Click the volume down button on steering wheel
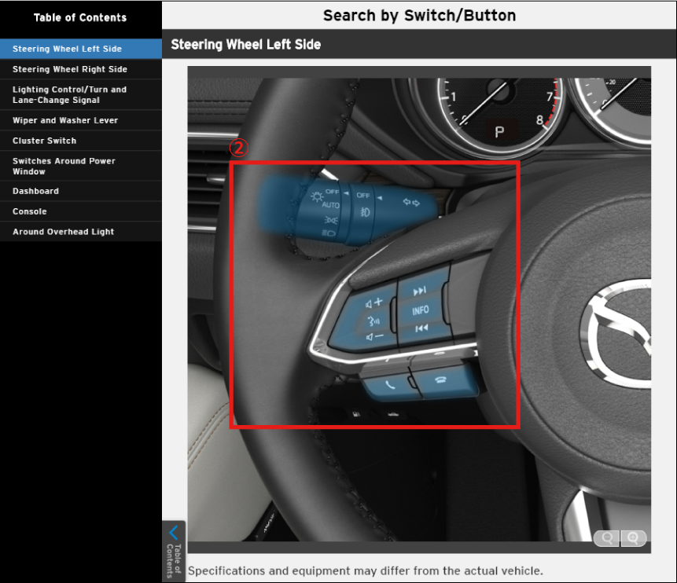This screenshot has width=677, height=583. (373, 337)
